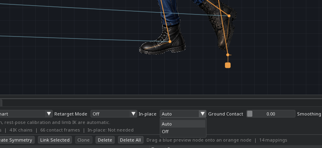Screen dimensions: 322x148
Task: Open the In-place combo box arrow
Action: (x=203, y=114)
